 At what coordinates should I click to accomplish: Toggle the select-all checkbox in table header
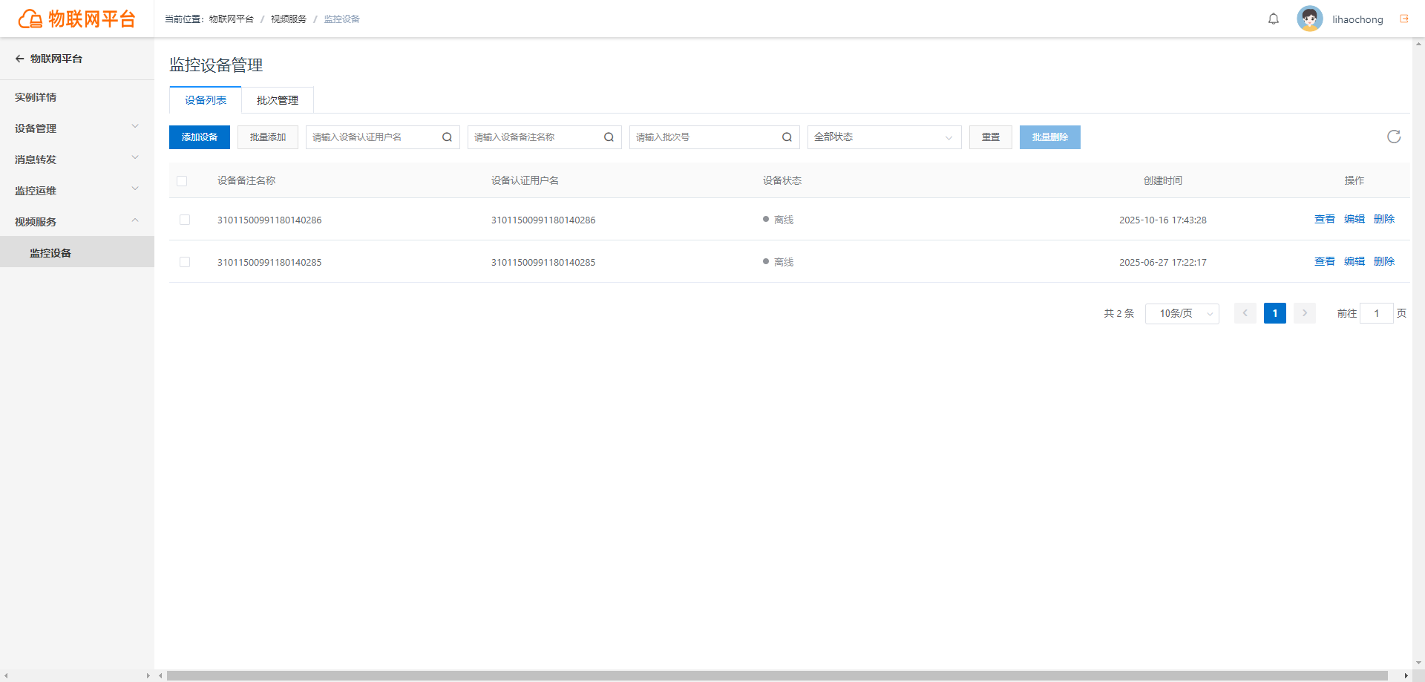(x=182, y=181)
